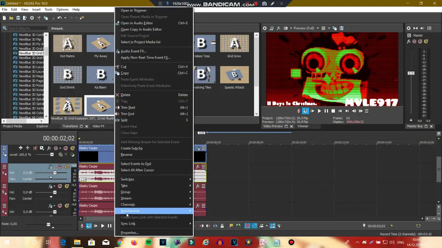Click Play in the timeline transport bar
Screen dimensions: 442x248
coord(102,226)
